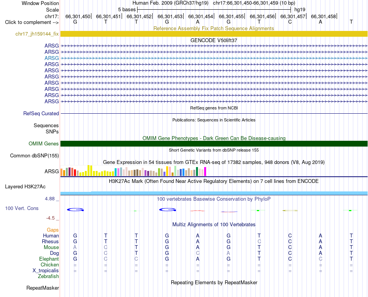
Task: Click the yellow Fix Patch alignment bar
Action: click(214, 34)
